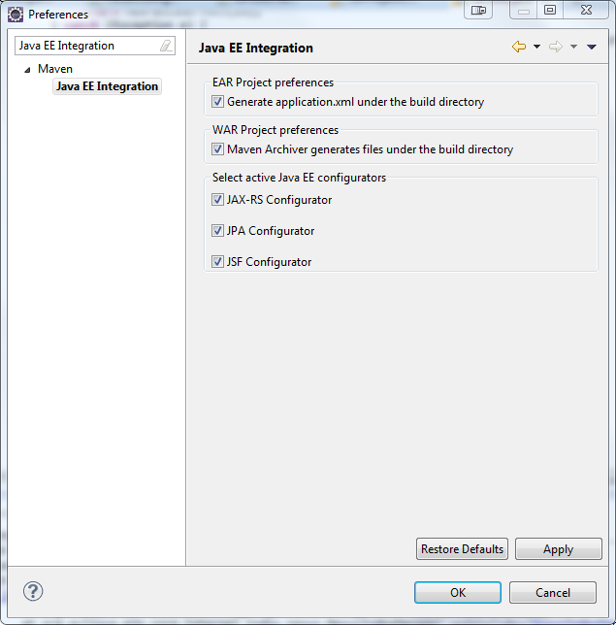Image resolution: width=616 pixels, height=625 pixels.
Task: Click the WAR Project preferences group label
Action: click(x=276, y=130)
